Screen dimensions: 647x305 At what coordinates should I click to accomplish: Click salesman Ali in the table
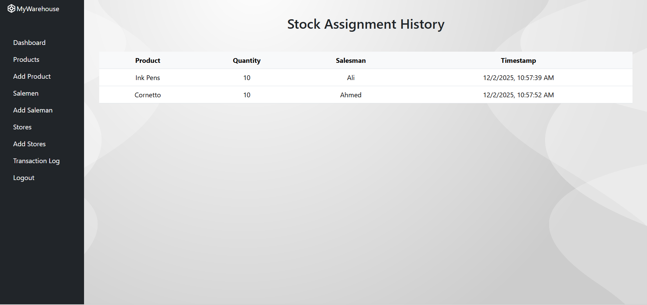[351, 78]
